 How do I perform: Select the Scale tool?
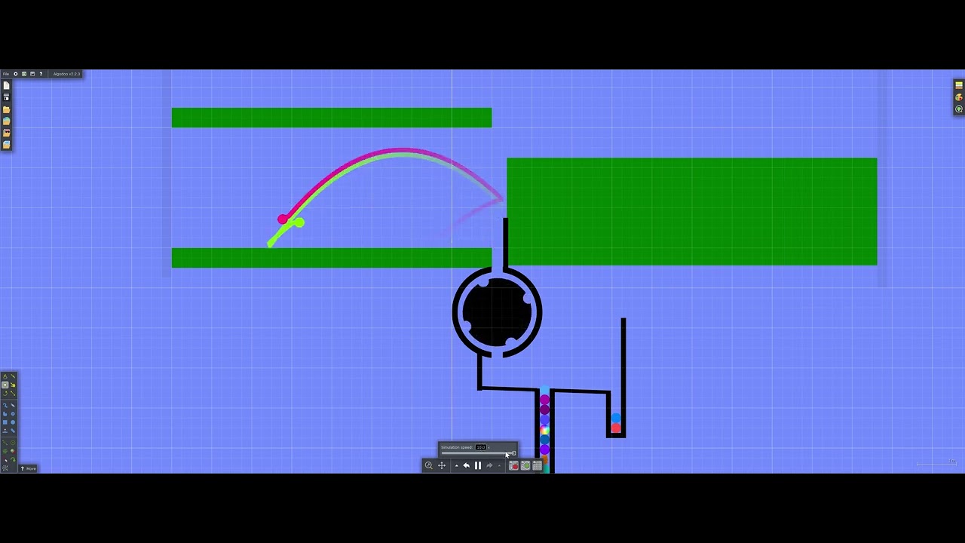[x=13, y=393]
